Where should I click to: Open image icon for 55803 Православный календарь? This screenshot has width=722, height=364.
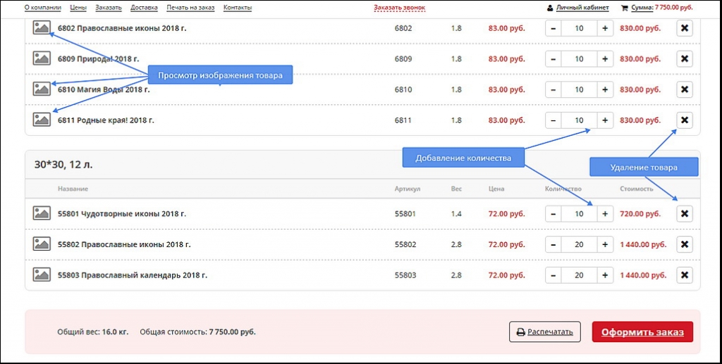coord(42,275)
